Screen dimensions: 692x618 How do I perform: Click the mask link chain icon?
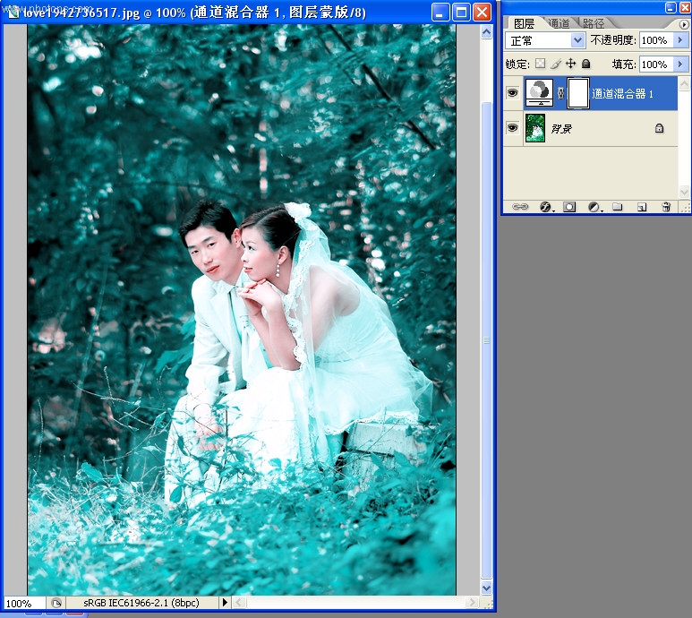point(560,93)
